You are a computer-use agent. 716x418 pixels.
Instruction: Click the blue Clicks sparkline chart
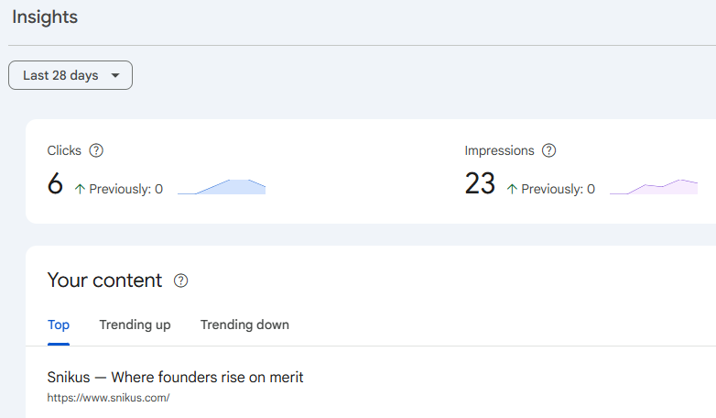[222, 187]
